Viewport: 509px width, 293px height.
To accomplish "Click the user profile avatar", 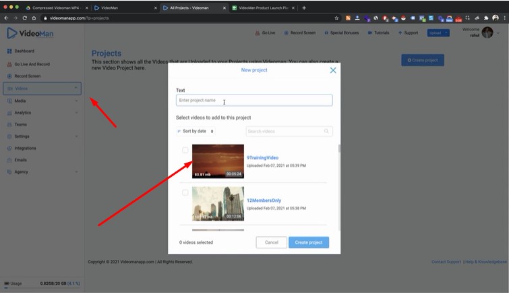I will (487, 32).
